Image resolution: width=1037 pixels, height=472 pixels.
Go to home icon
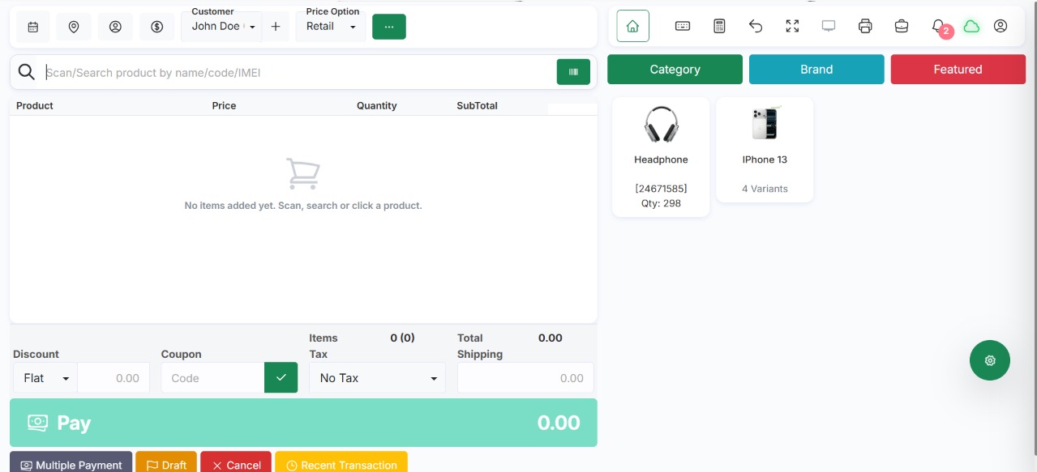632,26
